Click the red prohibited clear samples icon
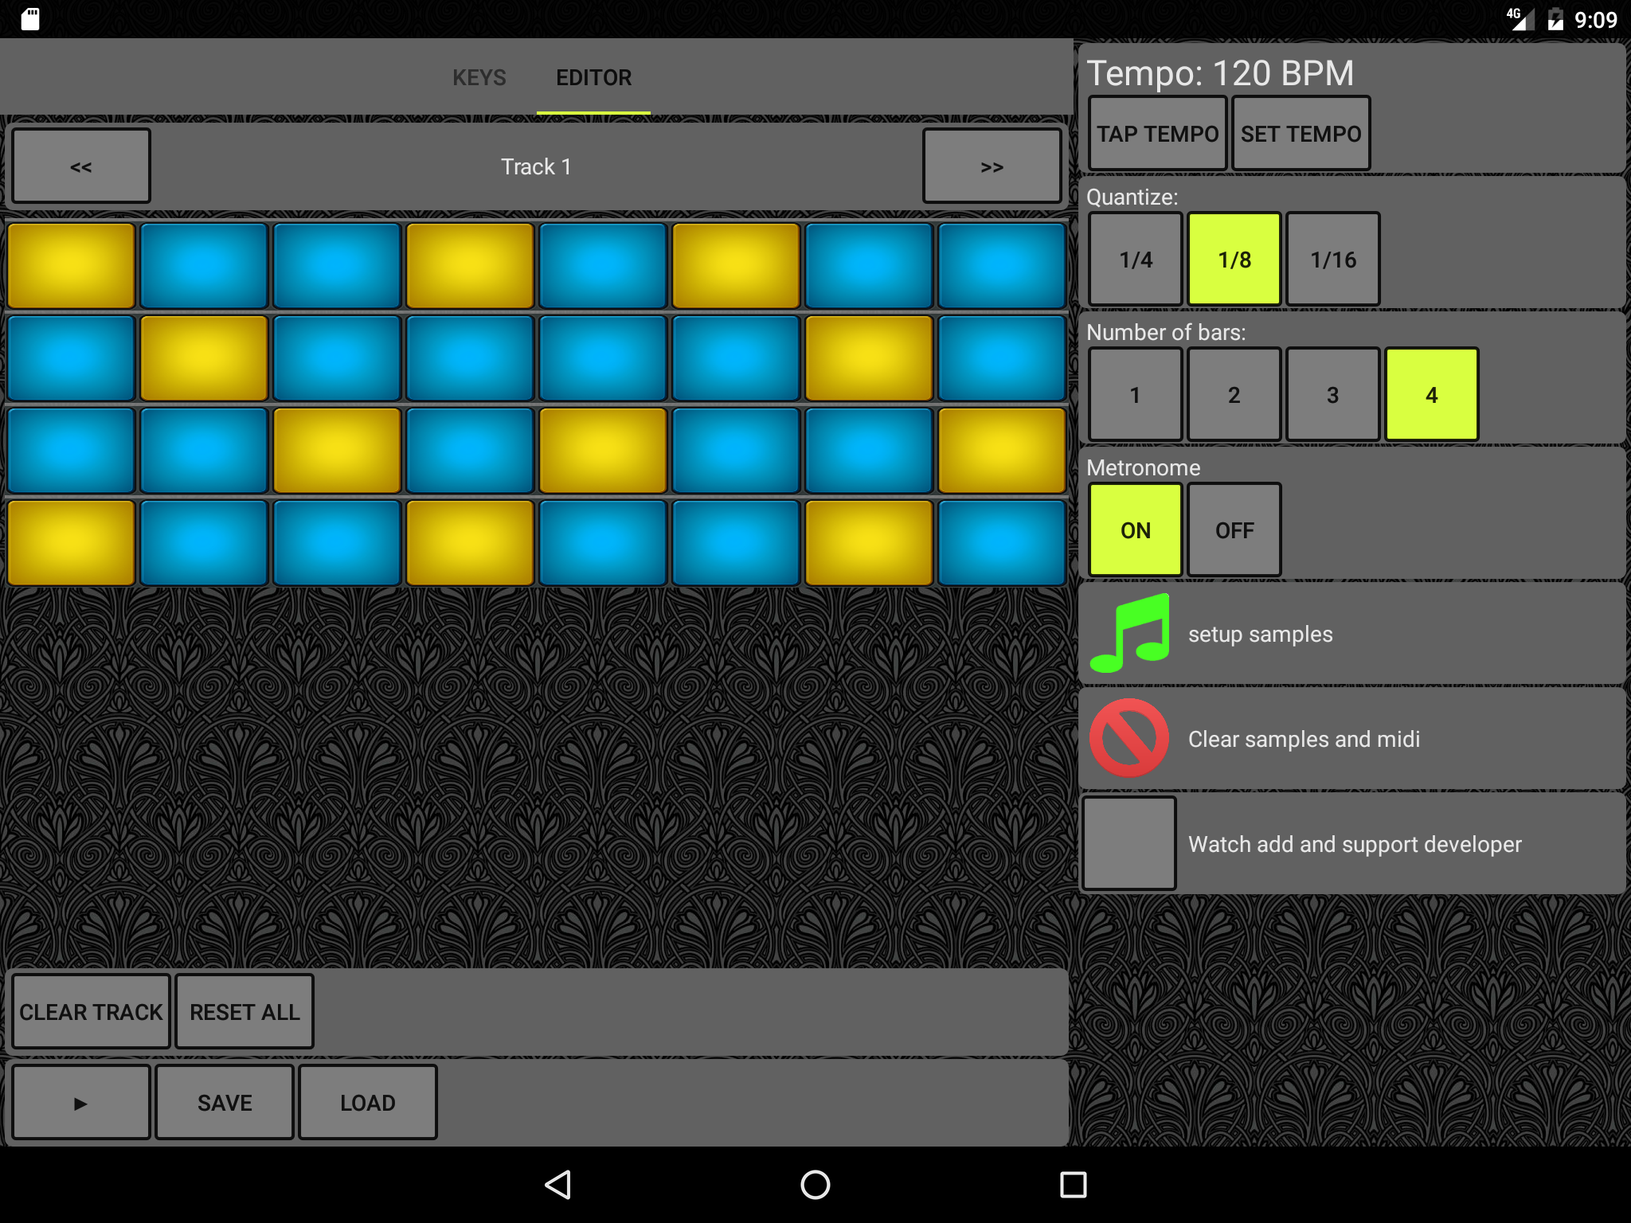Viewport: 1631px width, 1223px height. [1129, 738]
